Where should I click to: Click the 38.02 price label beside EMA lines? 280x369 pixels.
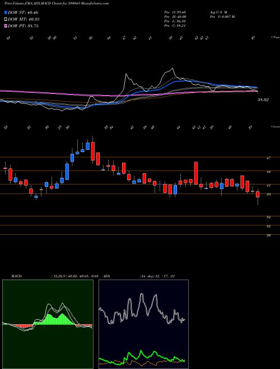pyautogui.click(x=263, y=100)
